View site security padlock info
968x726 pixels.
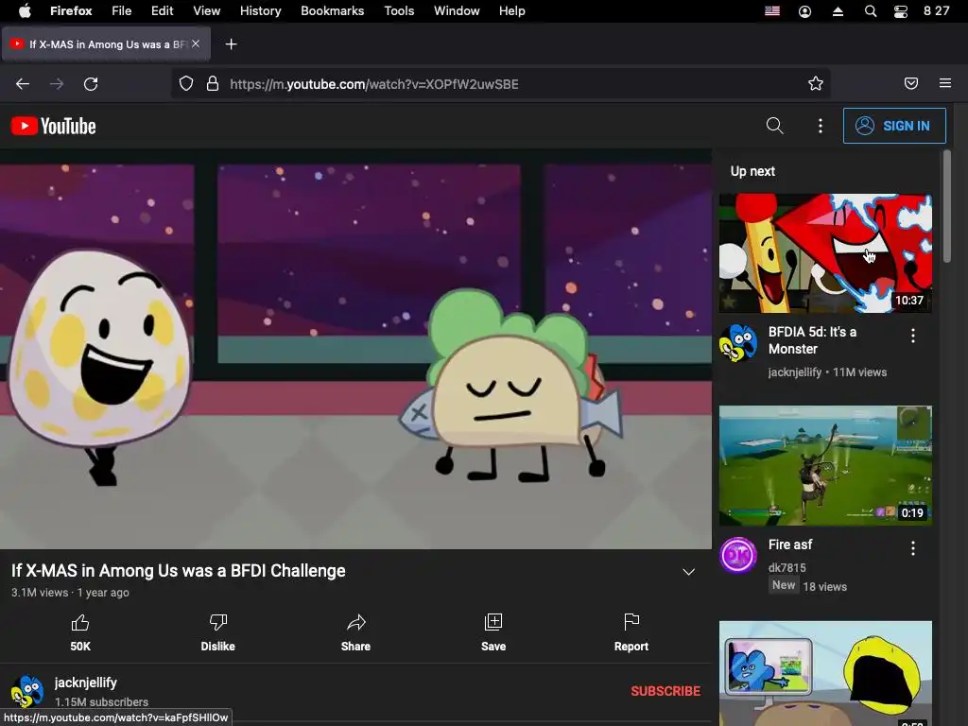[213, 84]
